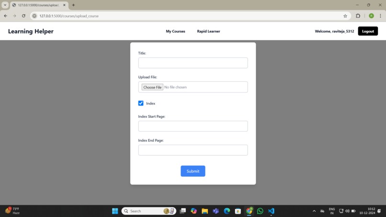Open WhatsApp from the taskbar
This screenshot has height=217, width=386.
coord(260,211)
